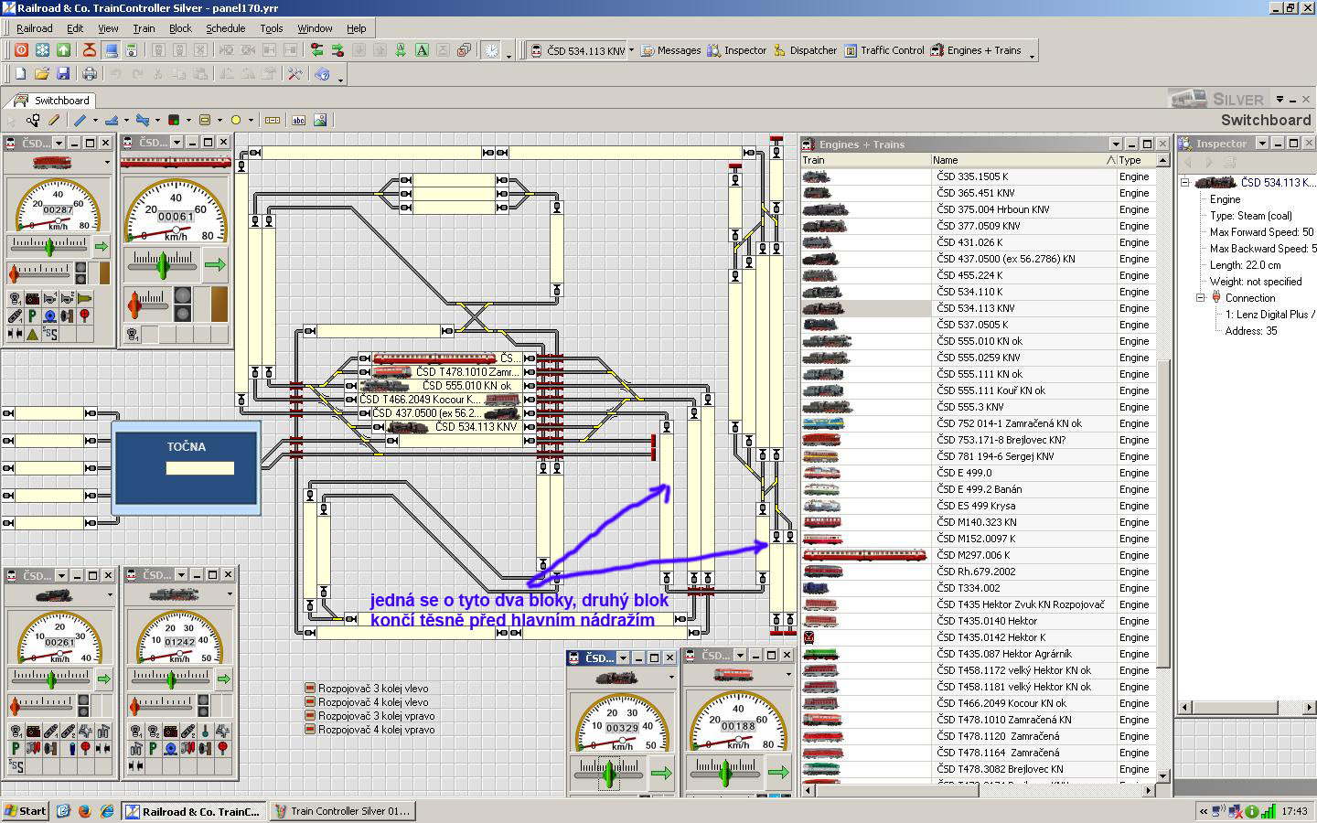
Task: Click the Print toolbar icon
Action: tap(90, 73)
